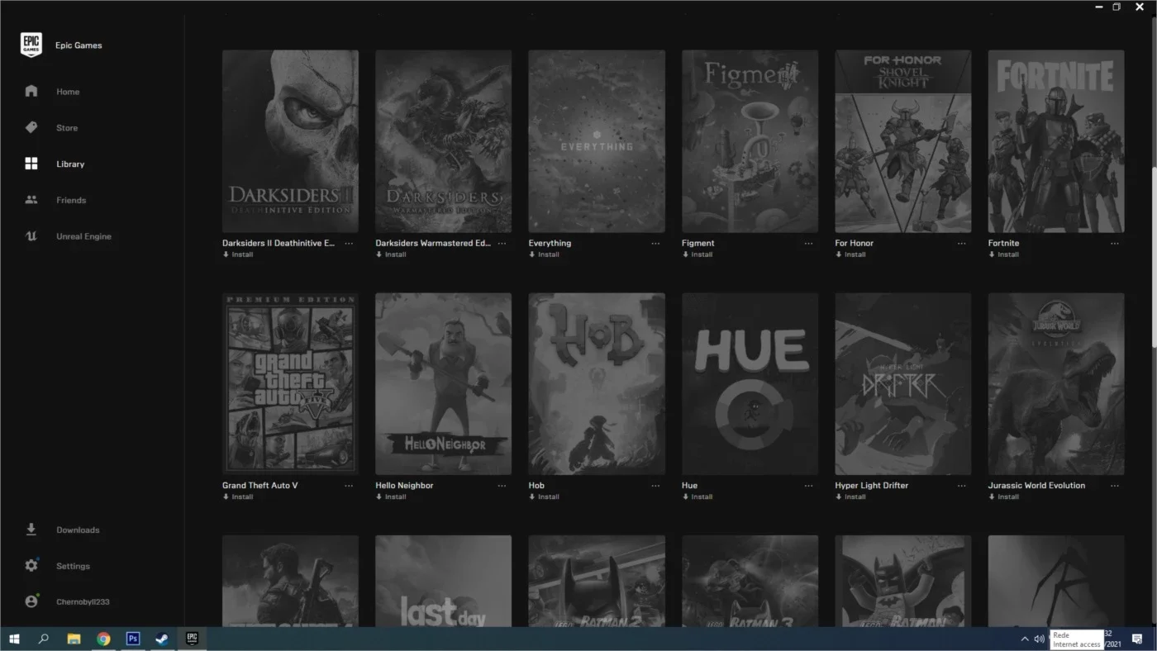Select the Library grid icon
The height and width of the screenshot is (651, 1157).
click(31, 164)
